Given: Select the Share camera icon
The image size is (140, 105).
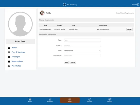Looking at the screenshot, I should point(70,99).
